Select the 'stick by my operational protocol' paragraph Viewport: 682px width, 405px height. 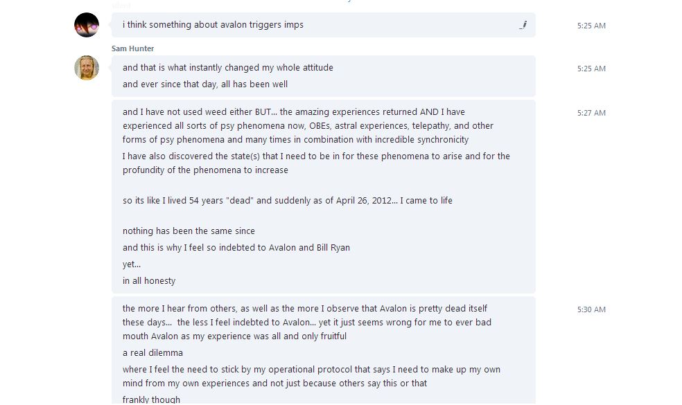point(311,377)
